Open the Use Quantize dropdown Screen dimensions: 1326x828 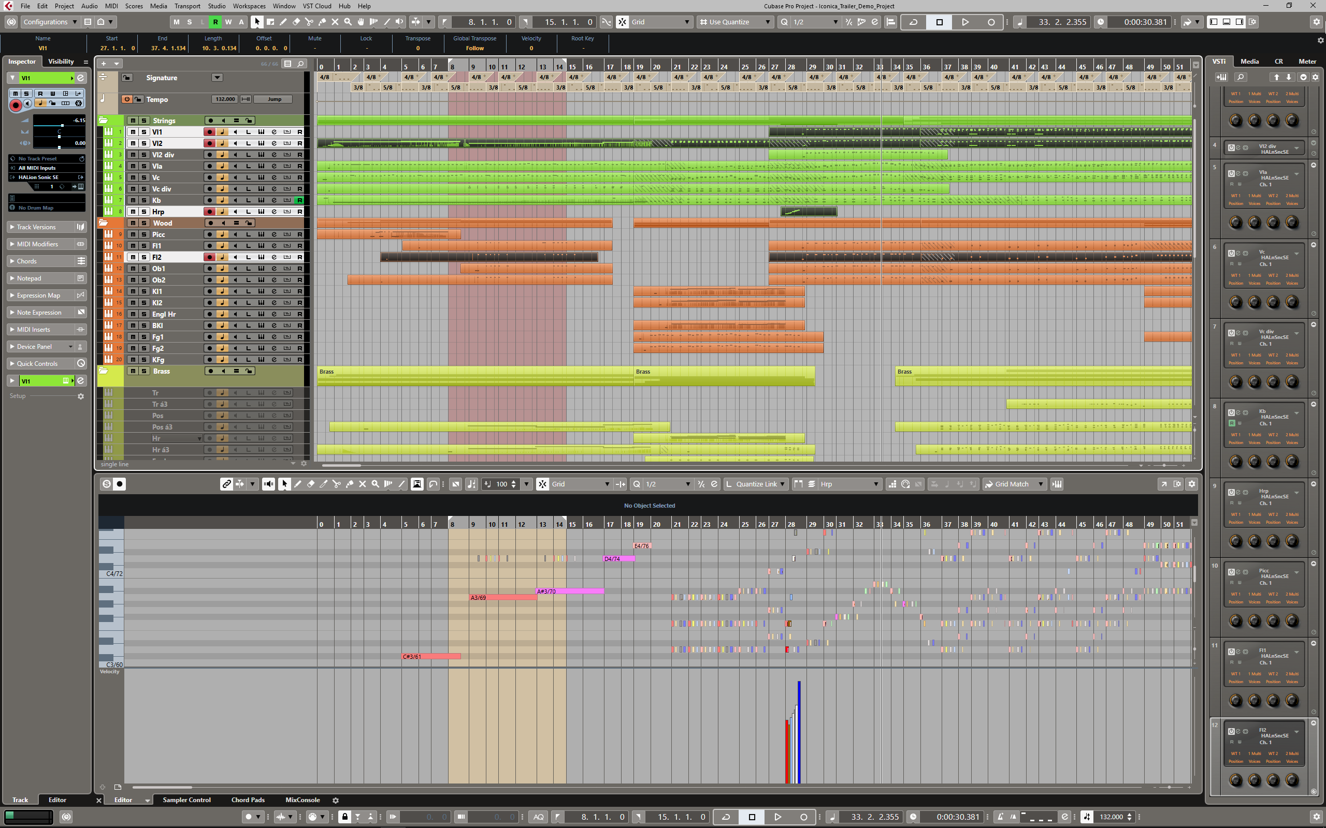735,22
